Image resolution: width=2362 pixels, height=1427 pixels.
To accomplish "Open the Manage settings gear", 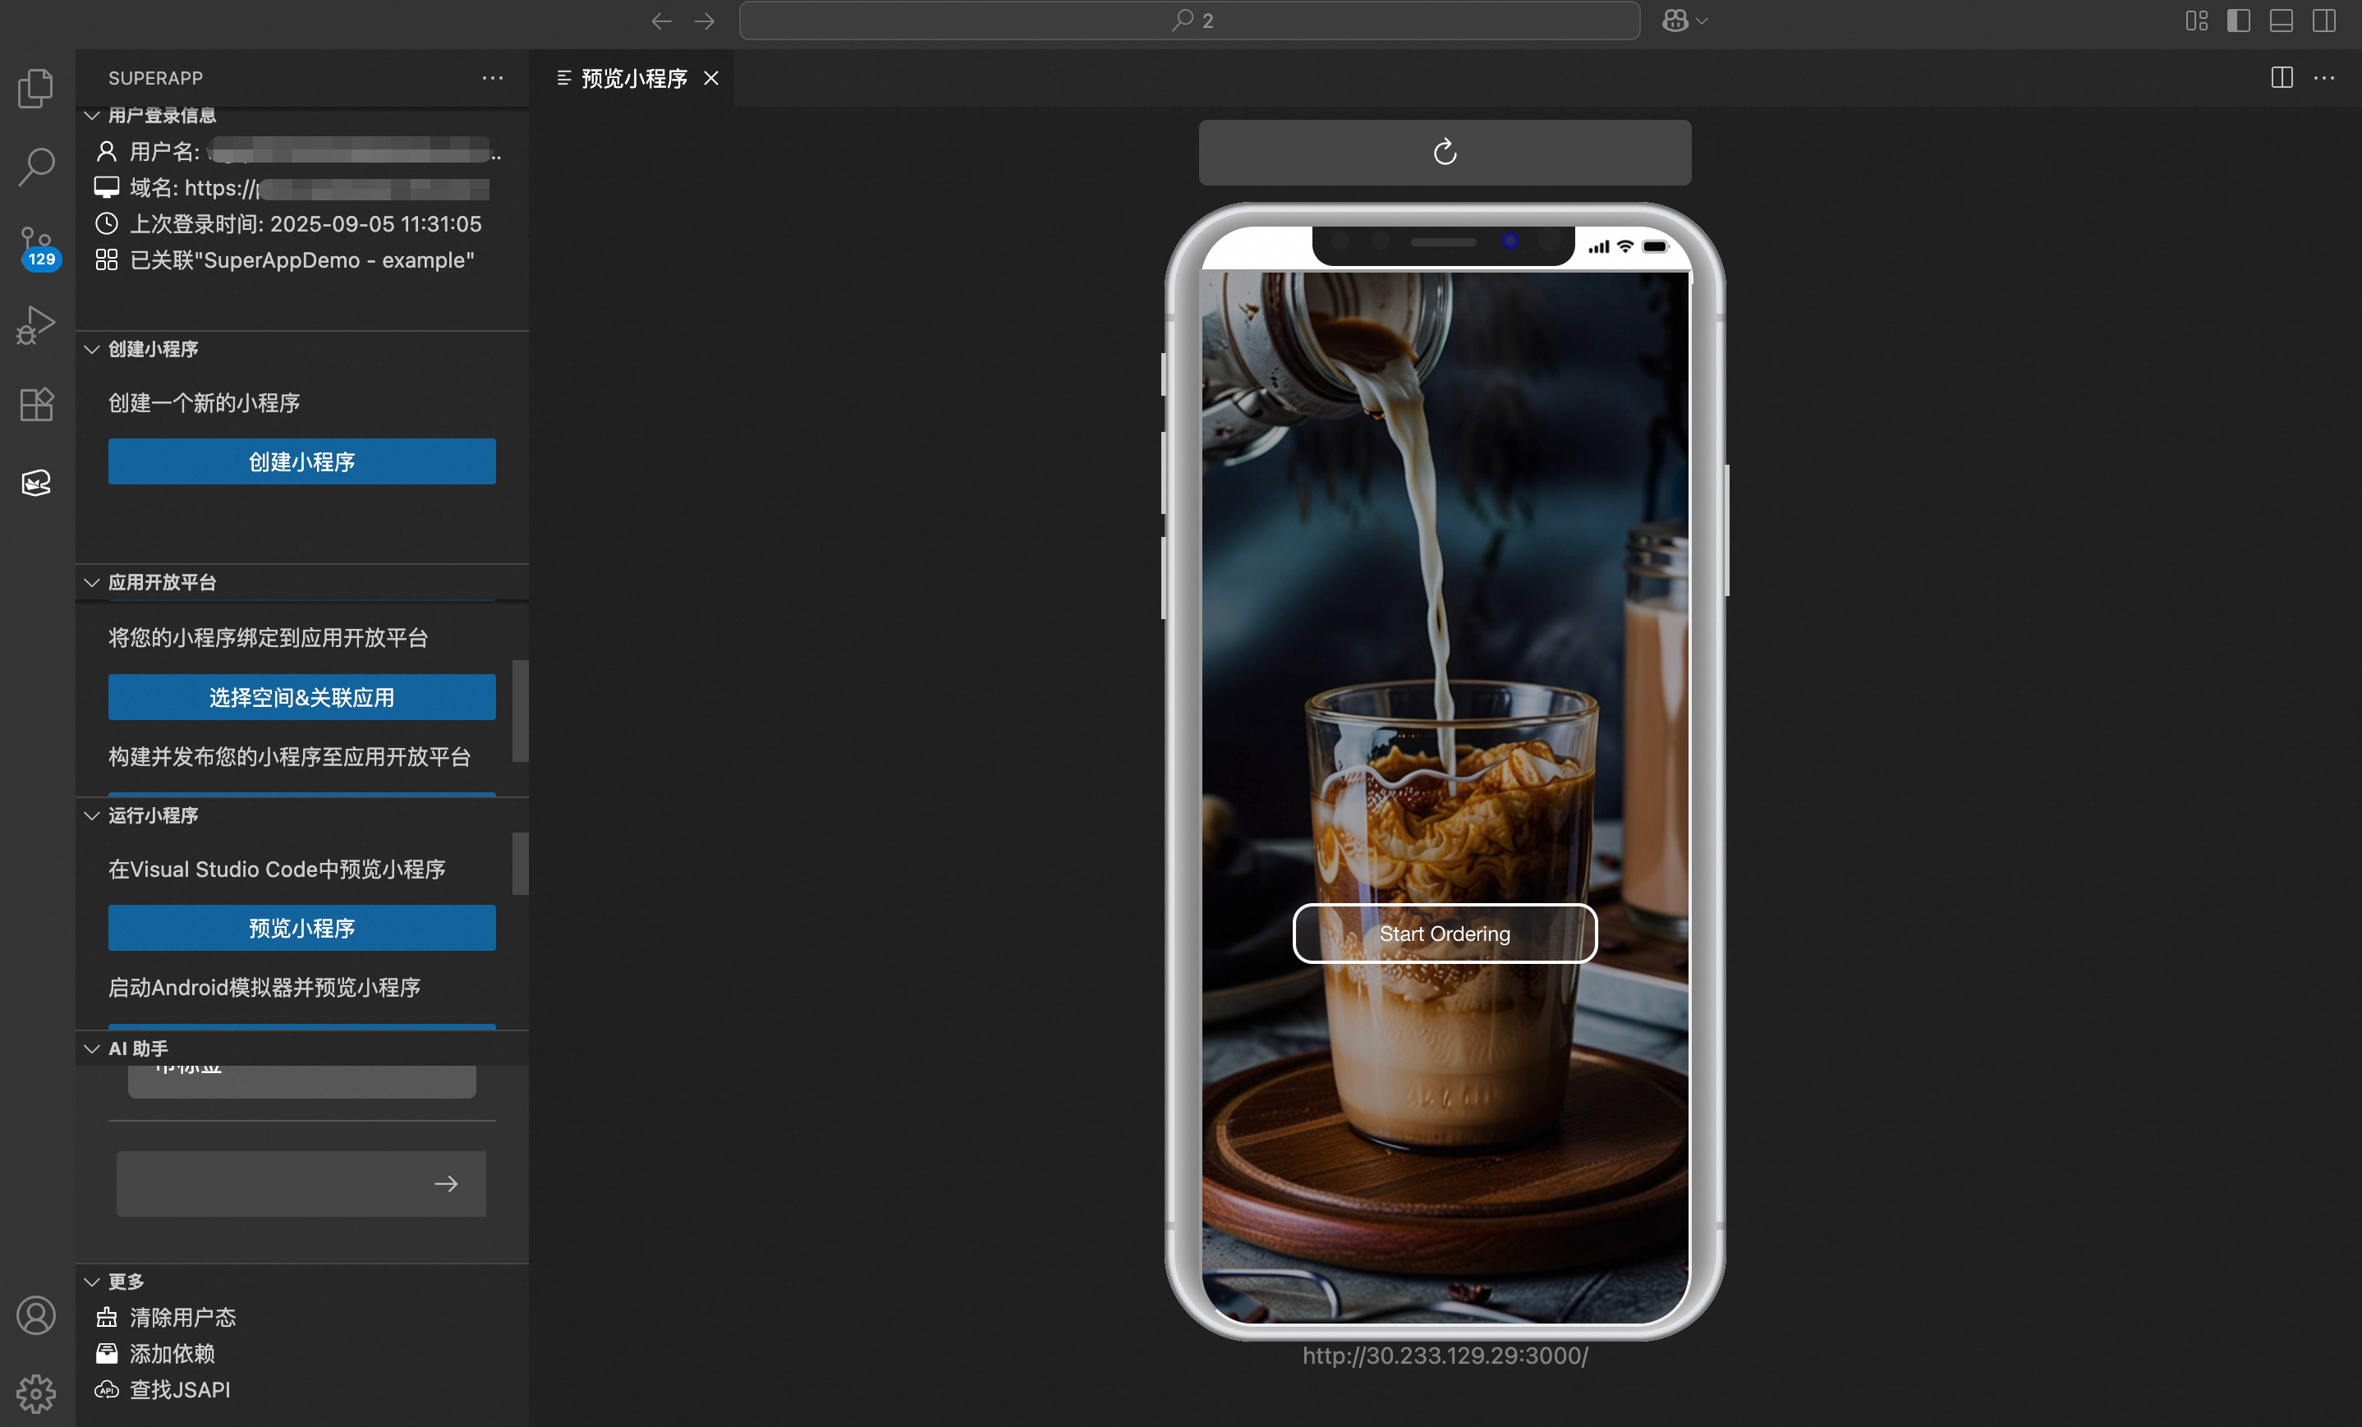I will (36, 1393).
